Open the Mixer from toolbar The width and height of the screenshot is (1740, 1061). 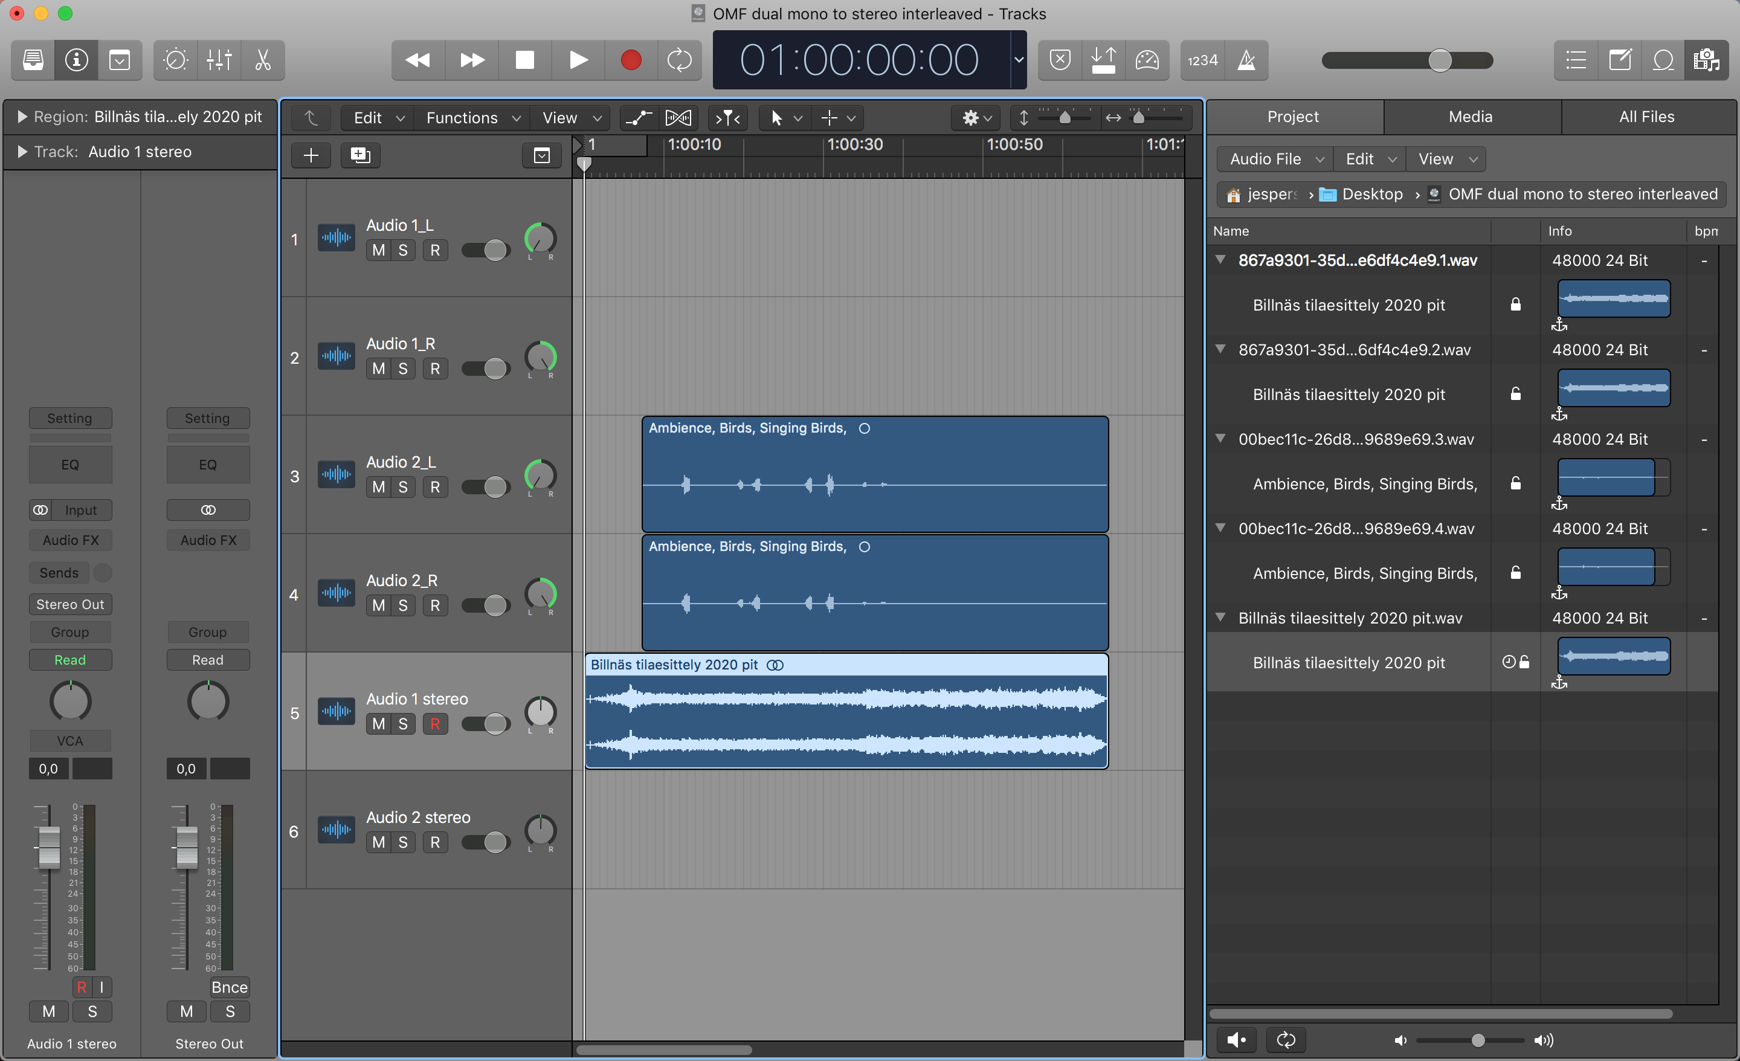point(219,60)
